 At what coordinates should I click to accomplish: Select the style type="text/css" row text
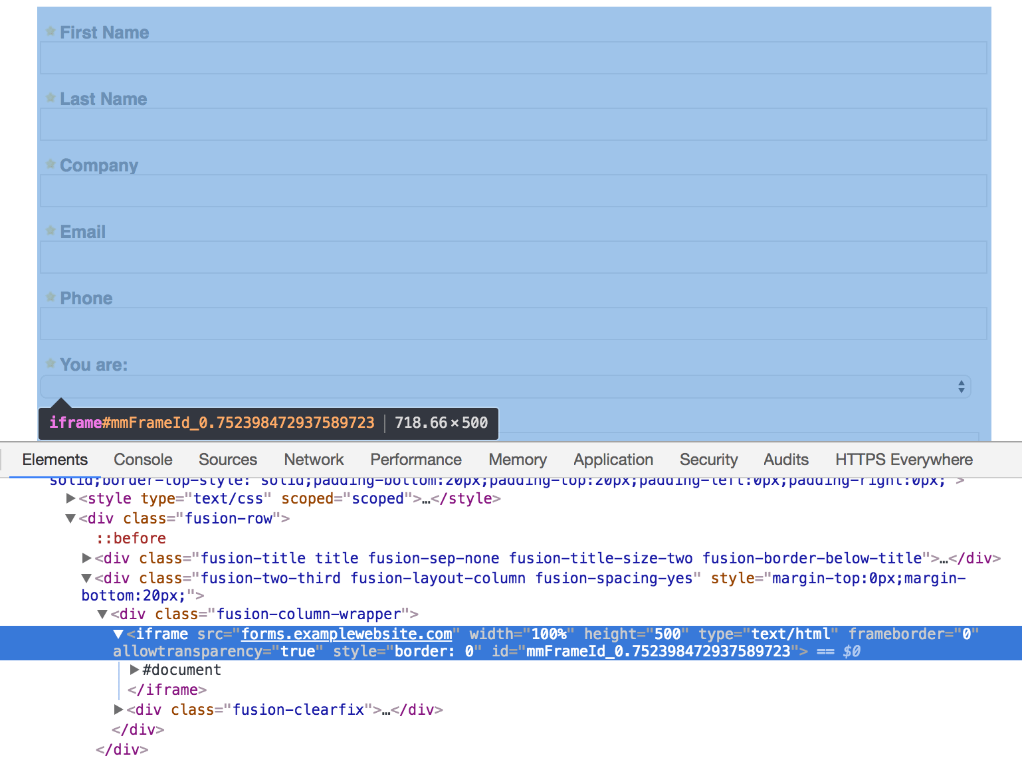coord(290,498)
